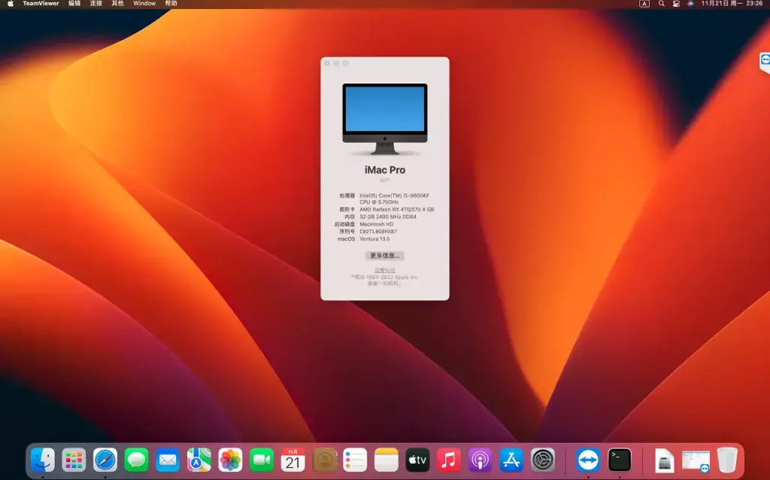Open the Trash in the dock
This screenshot has height=480, width=770.
click(727, 460)
